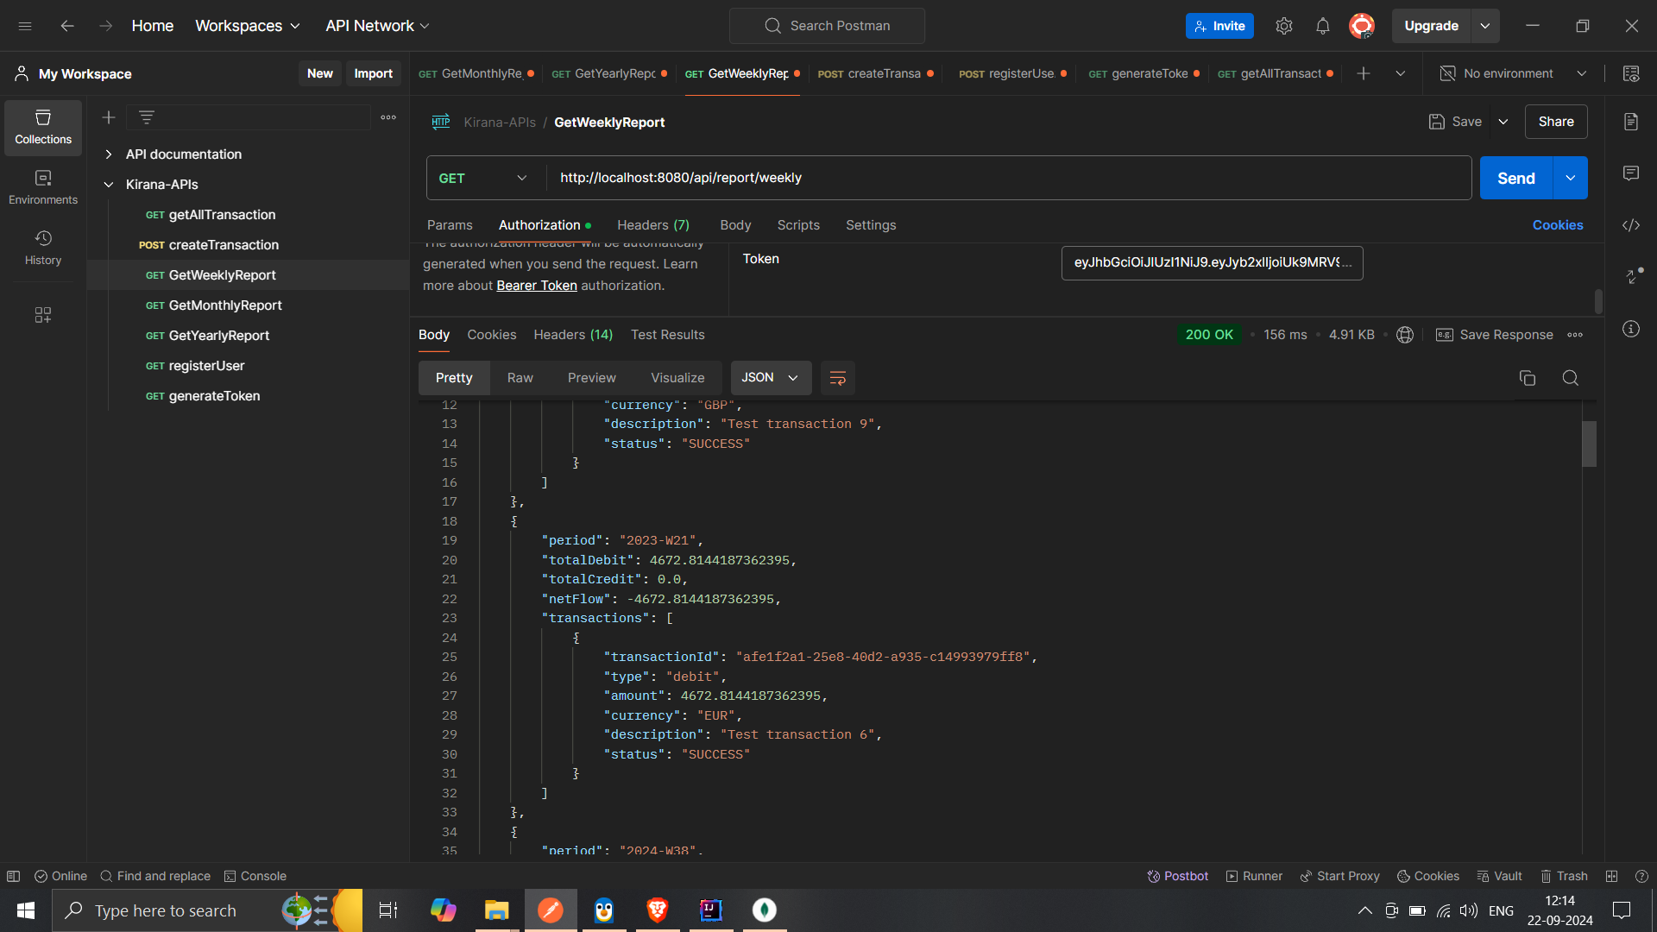Click the blue Send button
This screenshot has width=1657, height=932.
click(1515, 178)
